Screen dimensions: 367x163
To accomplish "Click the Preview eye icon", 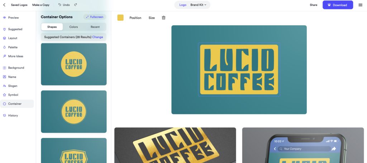I will (x=4, y=18).
